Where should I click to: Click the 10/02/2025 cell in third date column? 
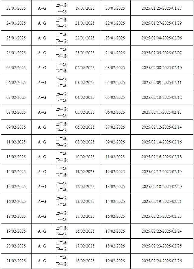(x=85, y=157)
